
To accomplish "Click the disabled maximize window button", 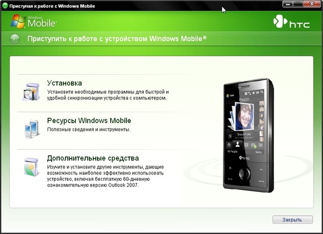I will coord(299,4).
